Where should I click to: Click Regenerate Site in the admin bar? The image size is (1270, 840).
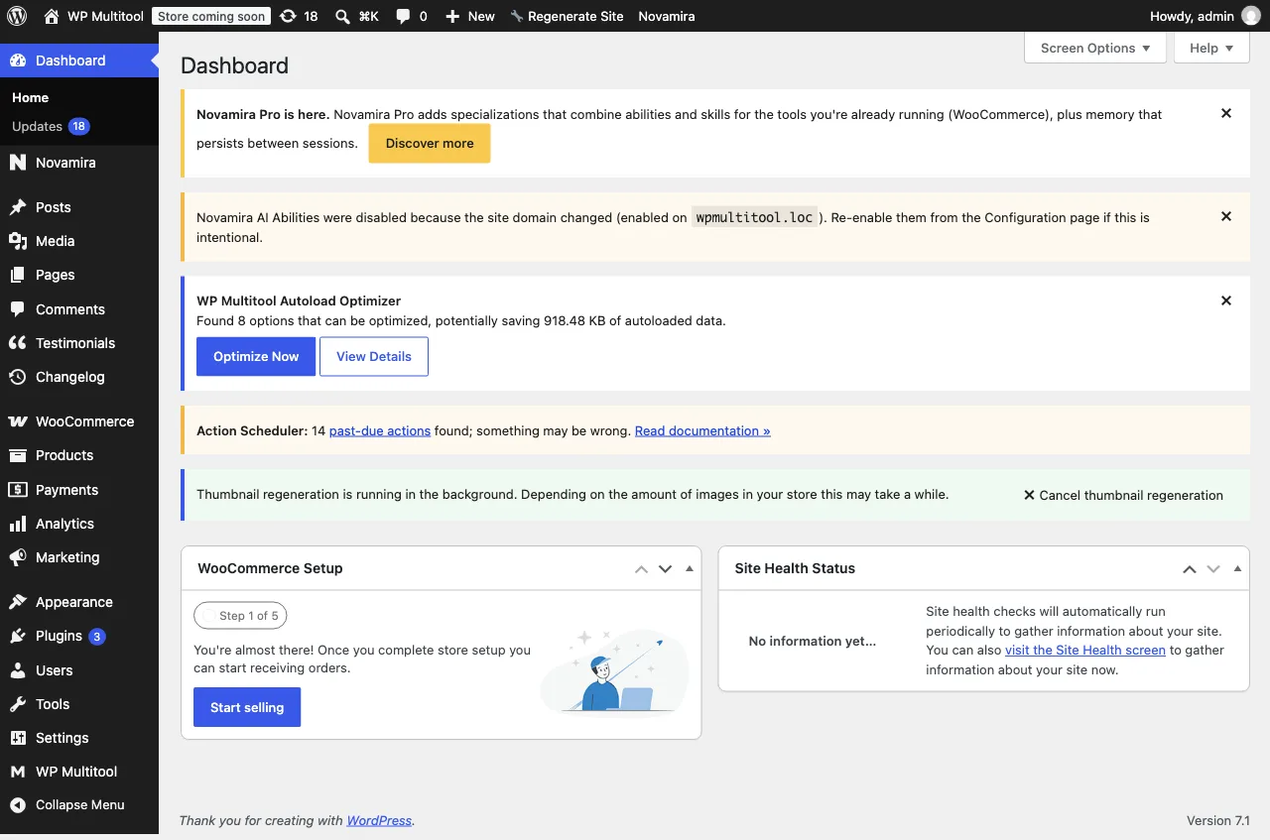tap(567, 16)
